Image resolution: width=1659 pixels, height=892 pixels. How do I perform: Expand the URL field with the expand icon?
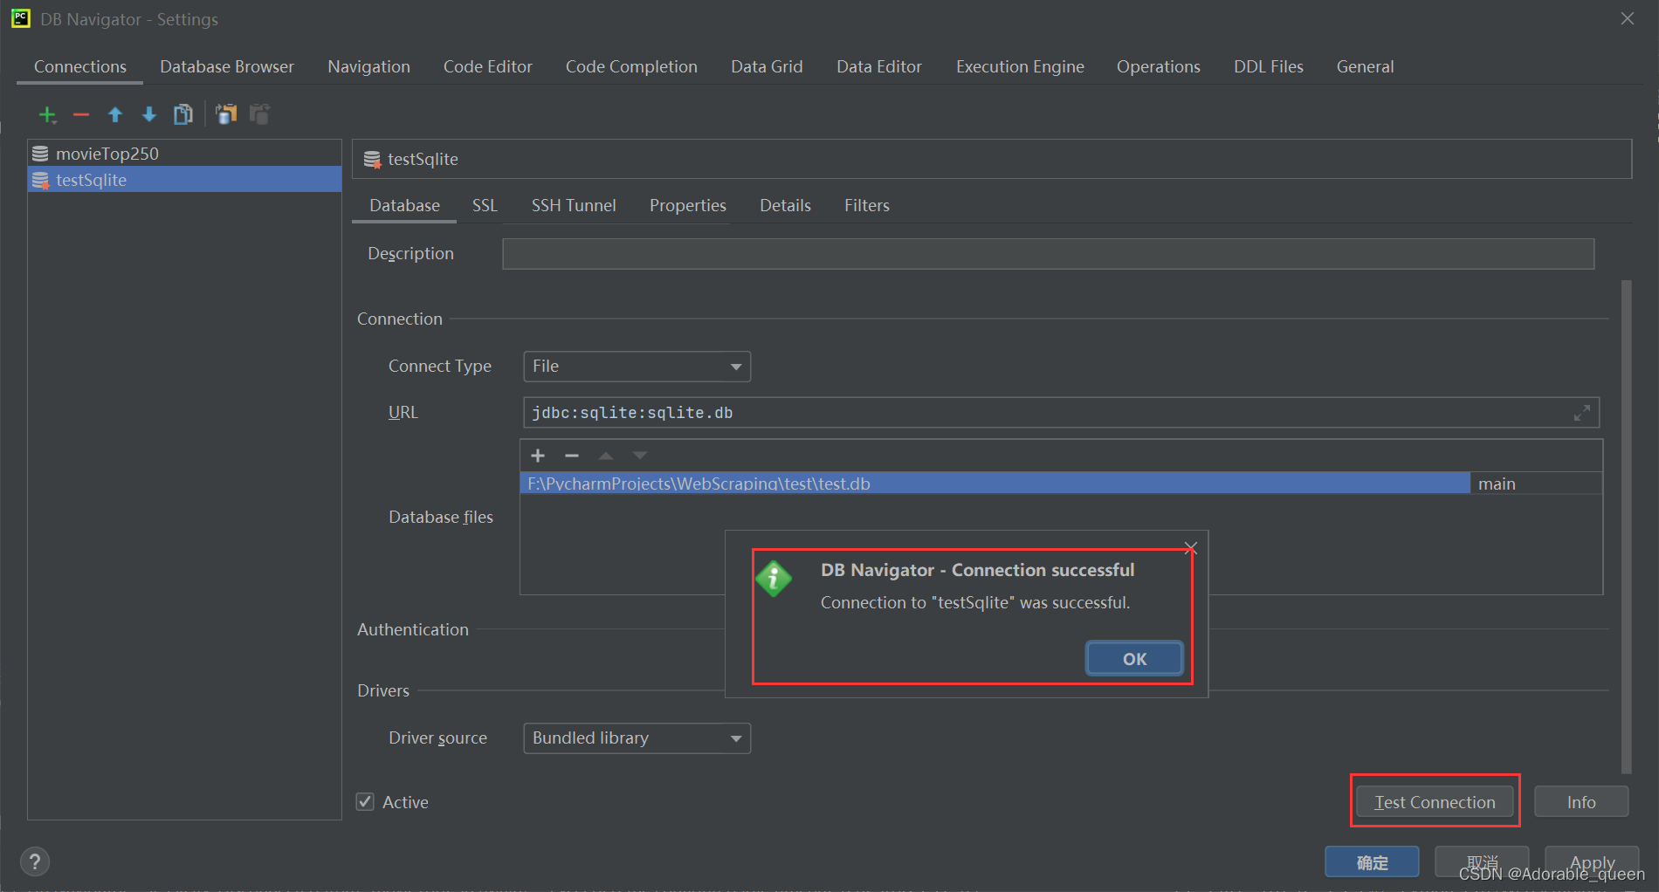coord(1581,413)
